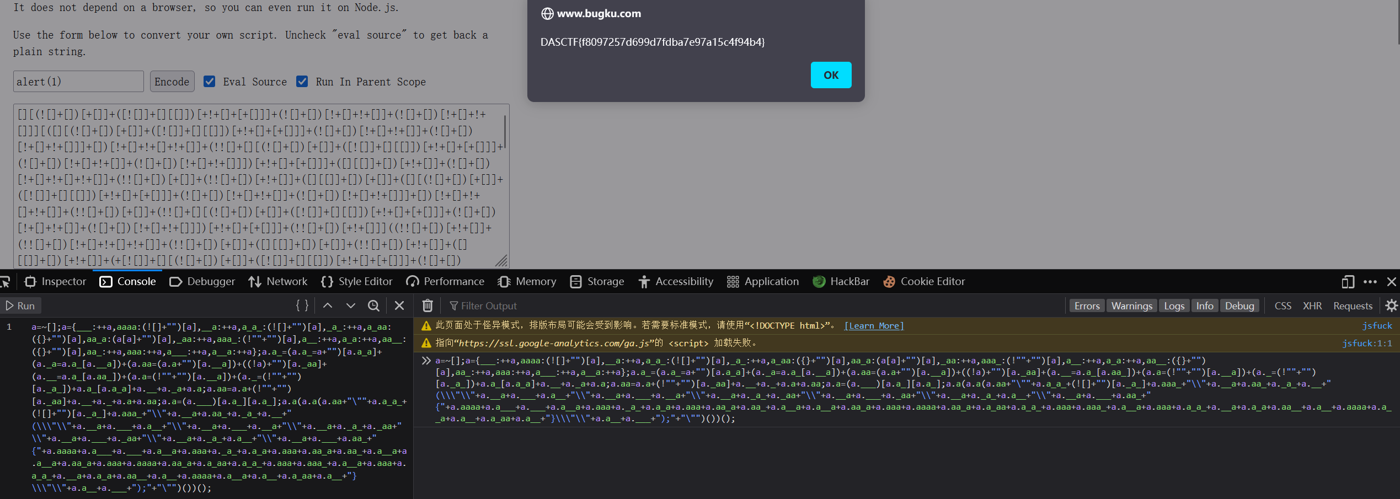
Task: Click the Accessibility figure icon
Action: (x=644, y=282)
